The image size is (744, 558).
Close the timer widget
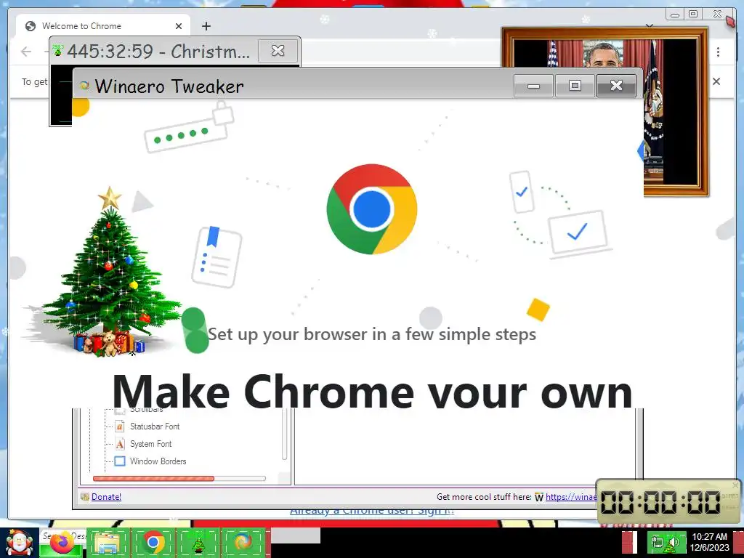(x=735, y=485)
